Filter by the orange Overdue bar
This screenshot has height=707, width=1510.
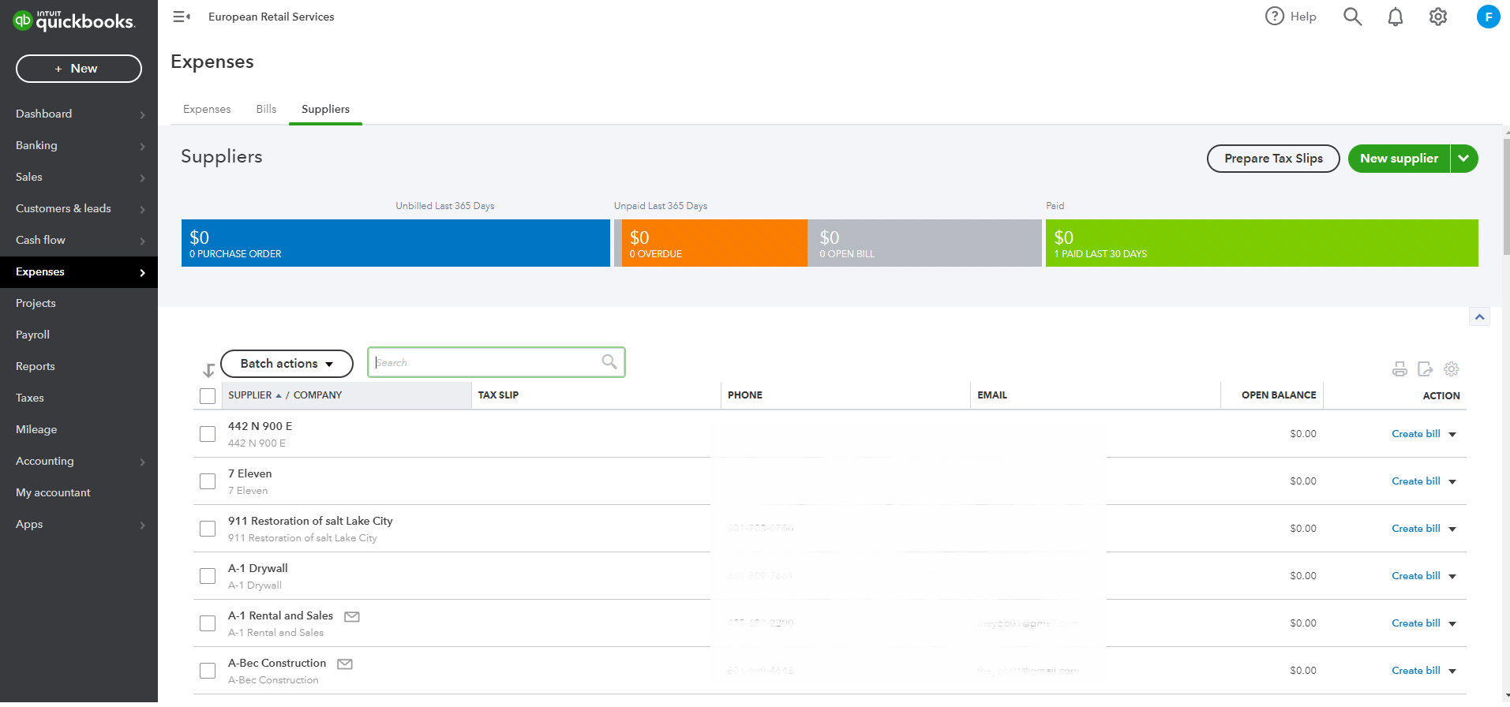(714, 243)
